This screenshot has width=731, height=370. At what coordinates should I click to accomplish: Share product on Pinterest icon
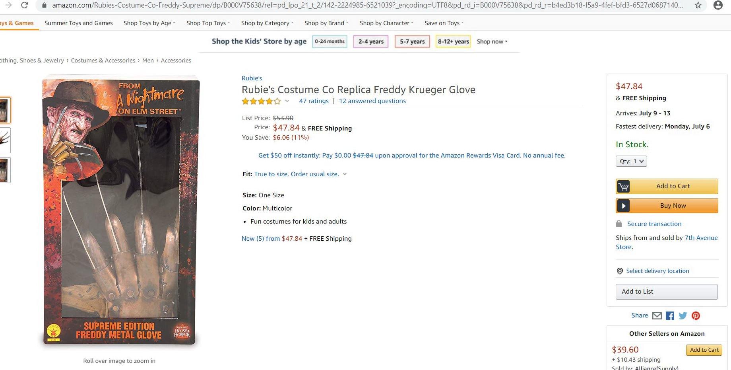coord(696,315)
